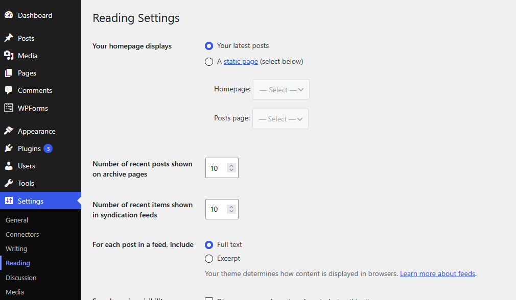Click the Posts pushpin icon
Image resolution: width=516 pixels, height=300 pixels.
coord(9,38)
